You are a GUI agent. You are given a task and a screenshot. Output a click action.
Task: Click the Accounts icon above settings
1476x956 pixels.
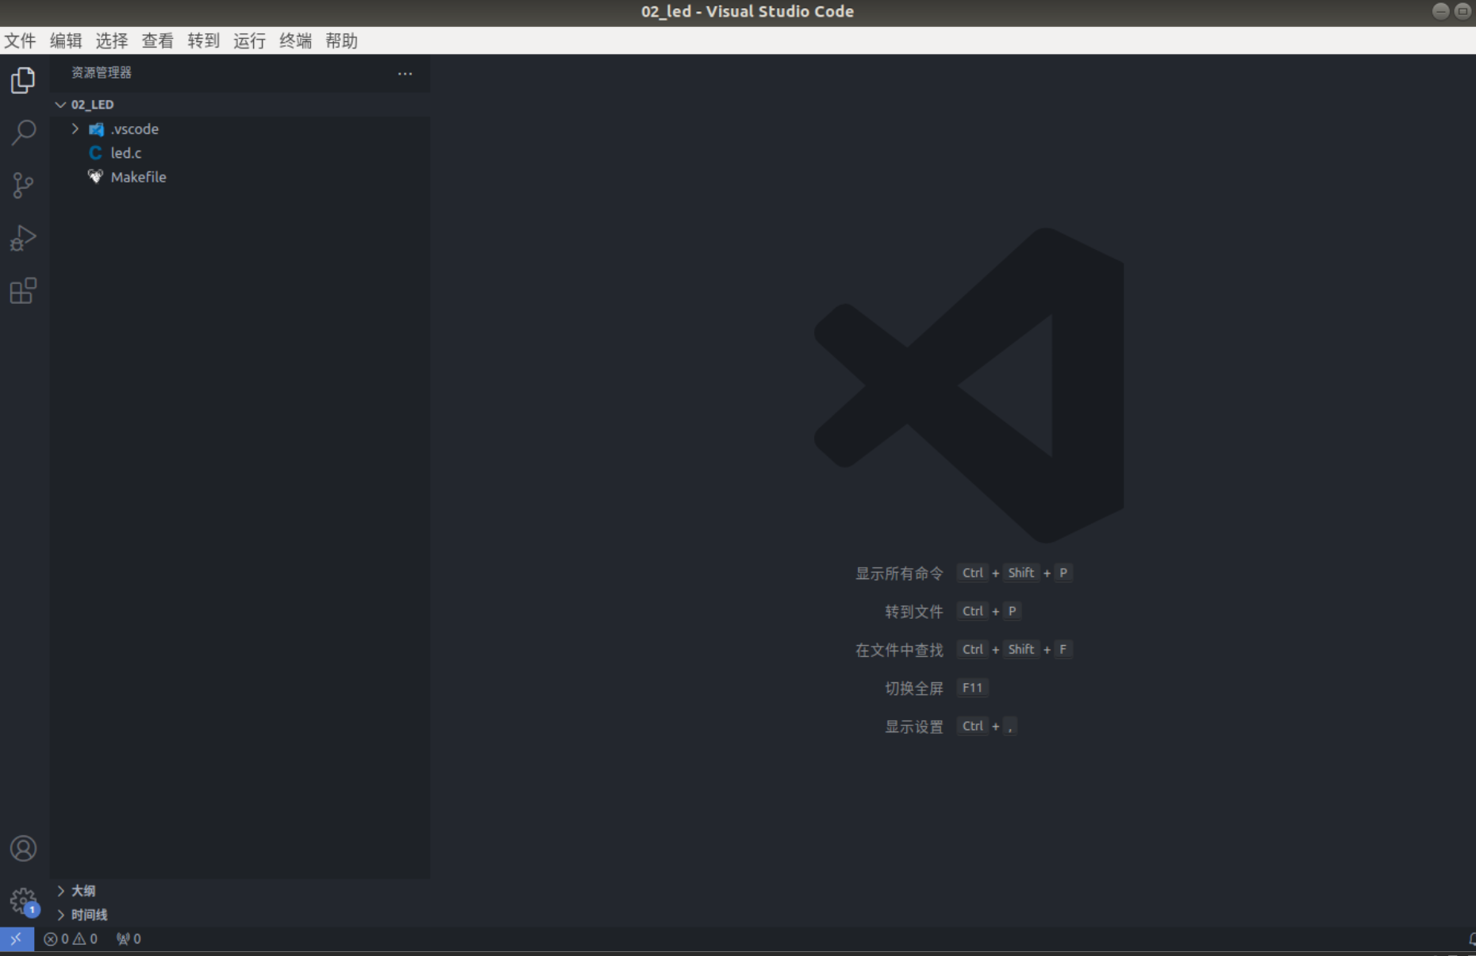tap(23, 848)
